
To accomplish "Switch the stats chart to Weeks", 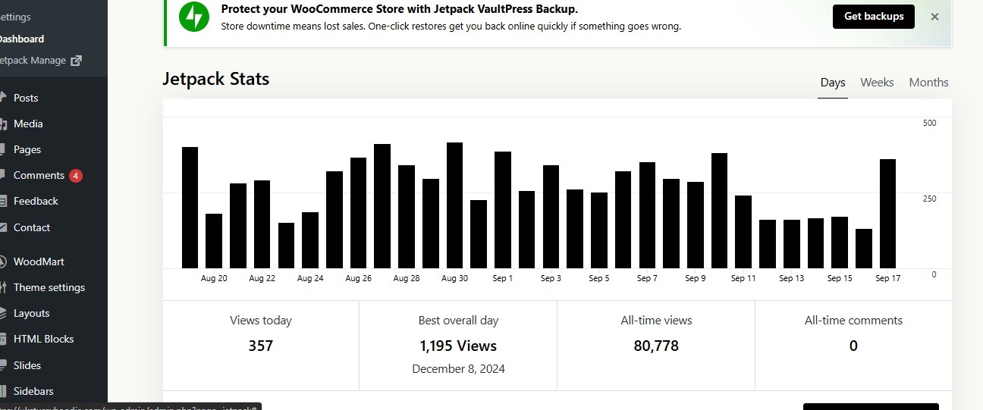I will pos(877,83).
